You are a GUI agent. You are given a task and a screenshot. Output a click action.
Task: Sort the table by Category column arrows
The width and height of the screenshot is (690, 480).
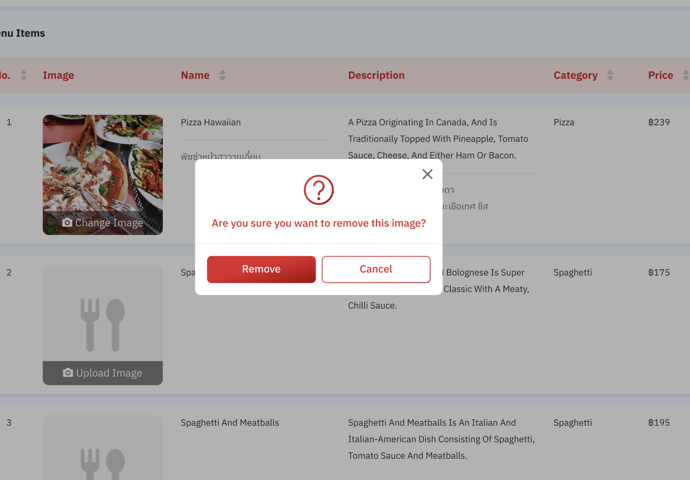point(610,75)
